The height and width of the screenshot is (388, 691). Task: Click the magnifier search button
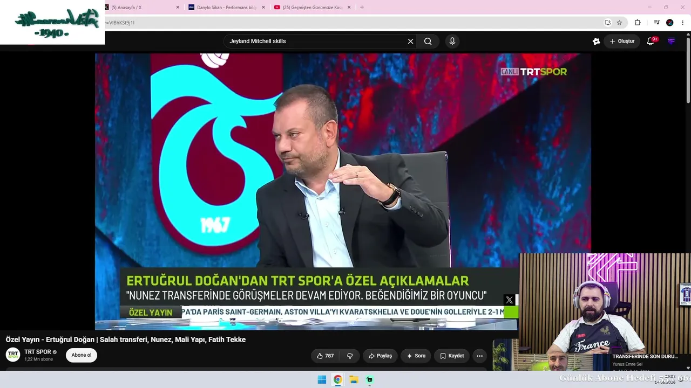point(428,41)
